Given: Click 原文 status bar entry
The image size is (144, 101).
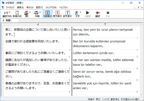Looking at the screenshot, I should click(98, 99).
